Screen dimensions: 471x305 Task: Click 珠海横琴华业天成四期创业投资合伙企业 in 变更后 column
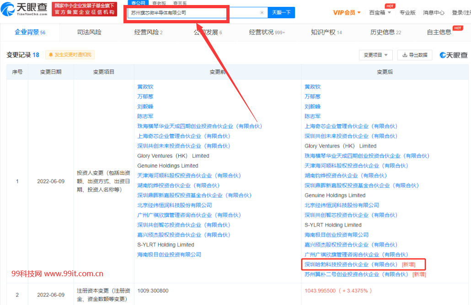click(x=367, y=156)
